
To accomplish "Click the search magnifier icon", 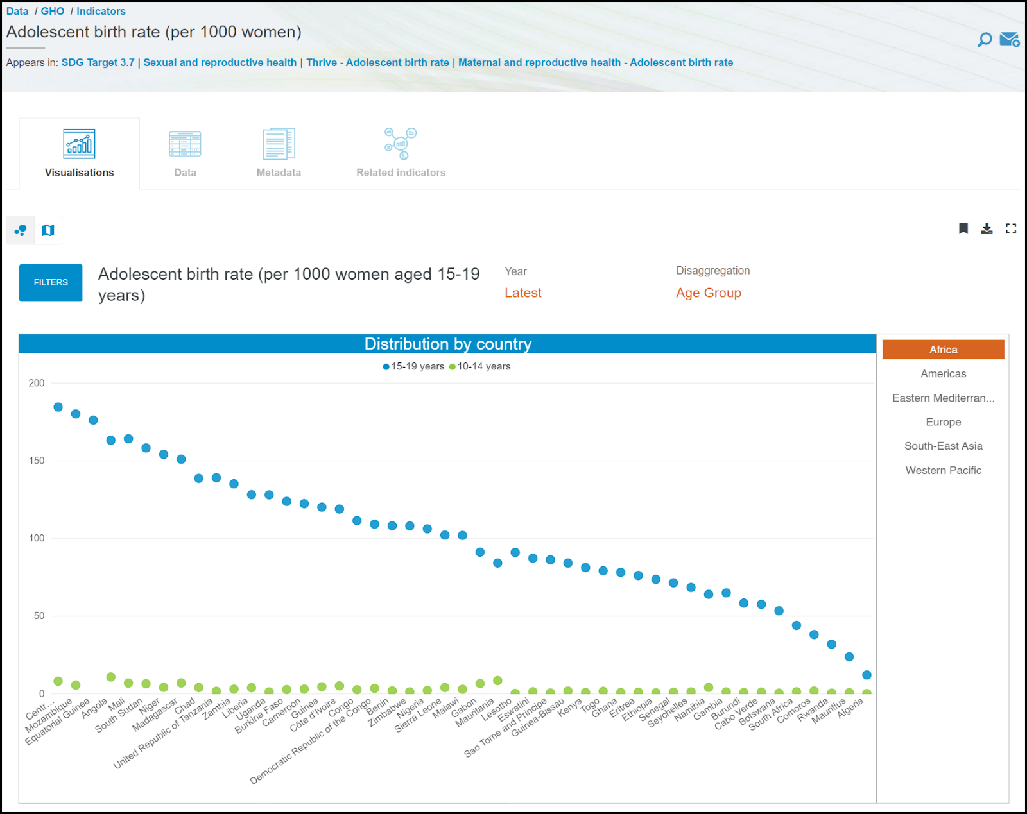I will click(x=984, y=40).
